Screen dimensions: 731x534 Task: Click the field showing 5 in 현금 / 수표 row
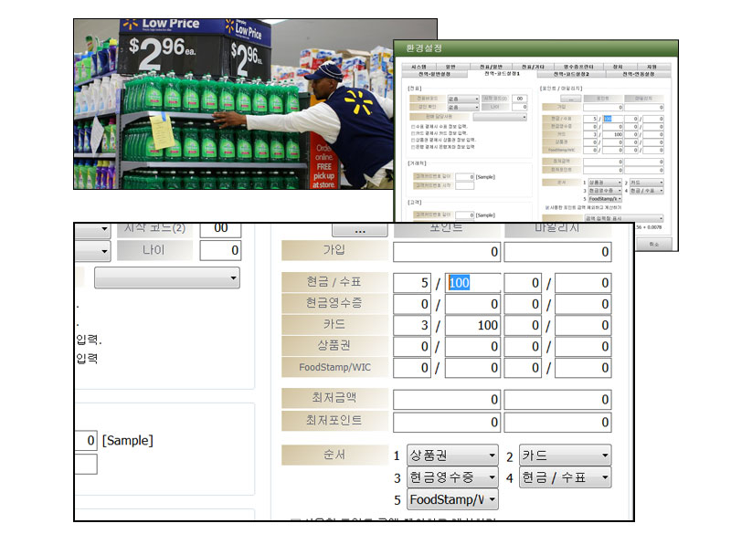(412, 283)
